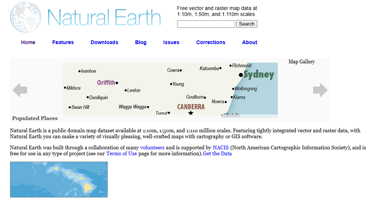The image size is (374, 199).
Task: Navigate to the Blog page
Action: pyautogui.click(x=141, y=42)
